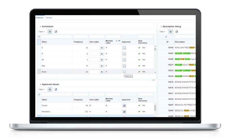Select the Unigraph tab
This screenshot has height=139, width=230.
[x=39, y=17]
